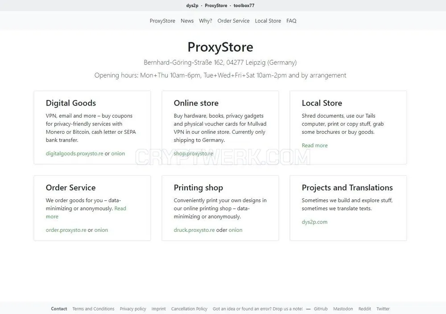Open the GitHub footer link
Screen dimensions: 446x314
click(321, 309)
